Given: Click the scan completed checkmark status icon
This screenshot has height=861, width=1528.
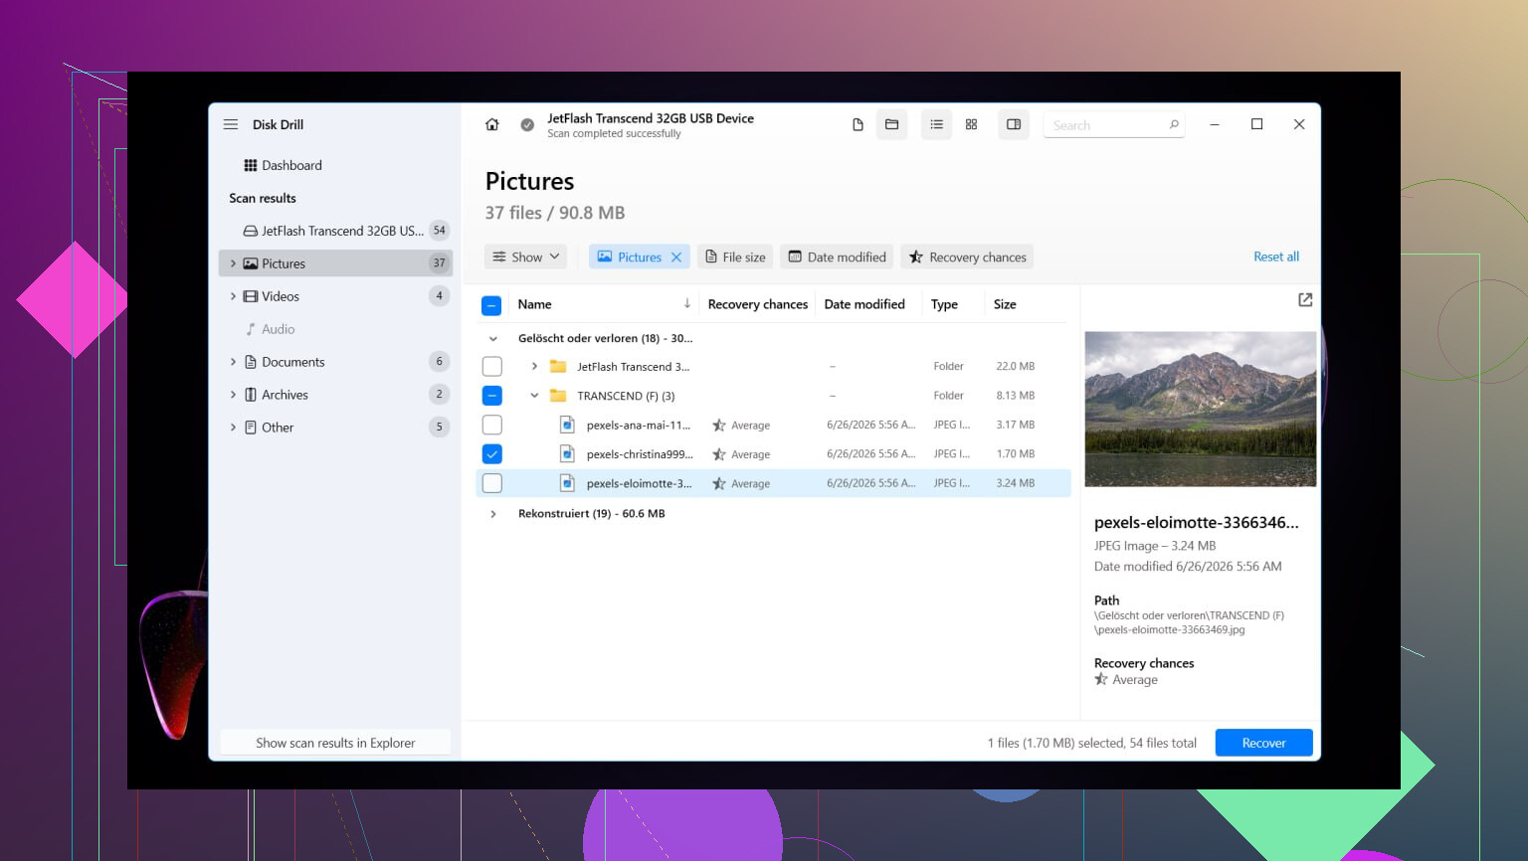Looking at the screenshot, I should (527, 124).
